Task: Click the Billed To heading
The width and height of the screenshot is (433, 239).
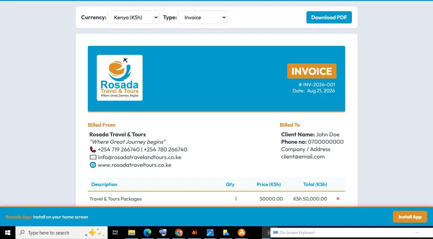Action: (290, 125)
